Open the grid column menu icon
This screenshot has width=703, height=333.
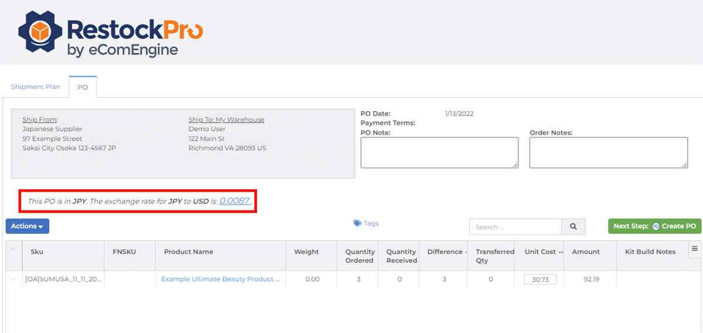(695, 249)
